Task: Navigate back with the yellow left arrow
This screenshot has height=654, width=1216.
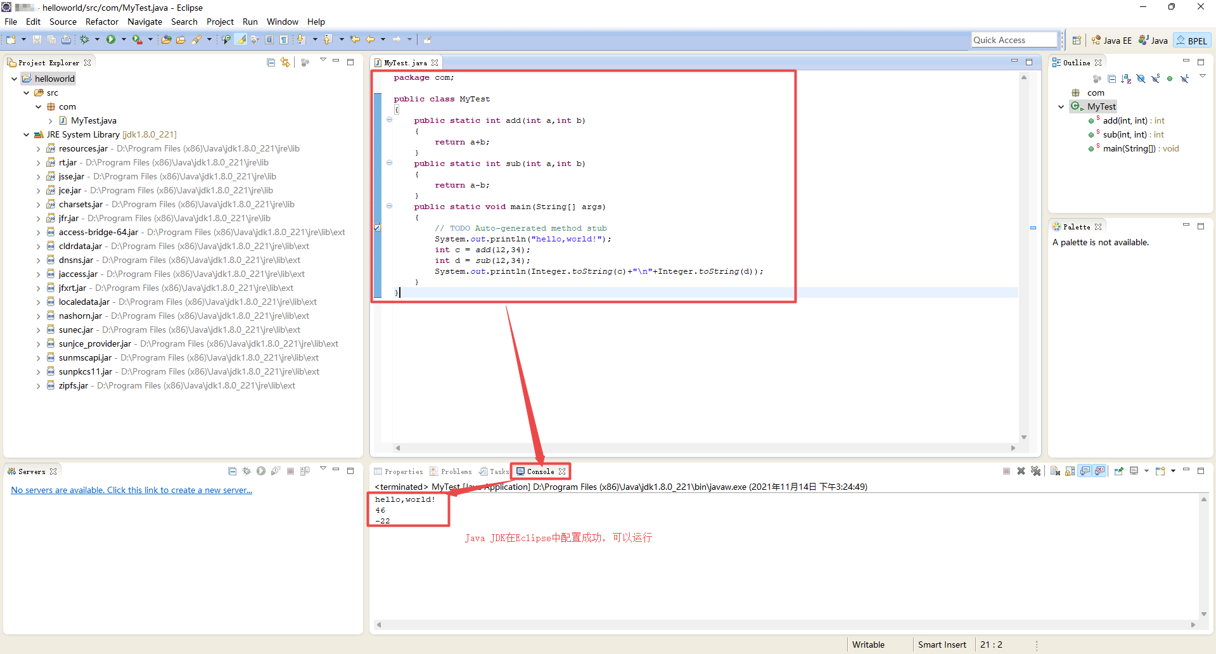Action: coord(371,39)
